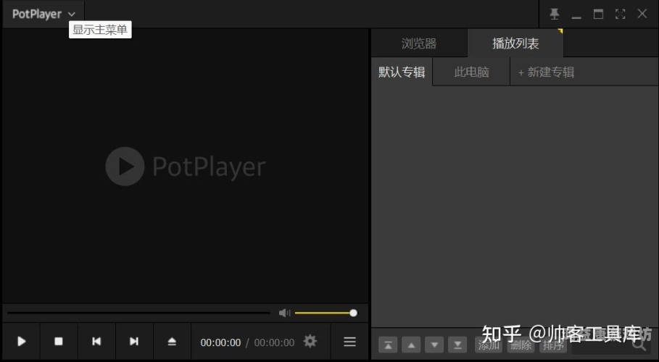
Task: Click the 排序 sort button
Action: [x=553, y=345]
